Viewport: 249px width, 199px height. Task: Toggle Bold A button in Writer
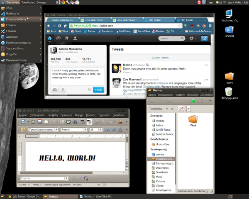107,129
